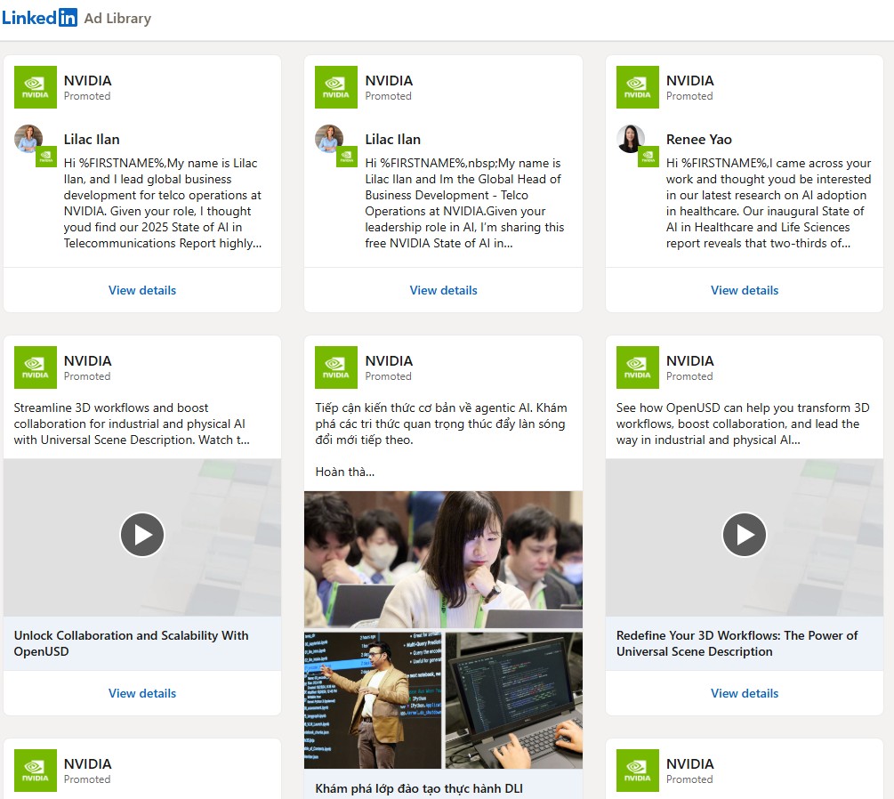This screenshot has width=894, height=799.
Task: Open Renee Yao's profile photo
Action: click(x=631, y=139)
